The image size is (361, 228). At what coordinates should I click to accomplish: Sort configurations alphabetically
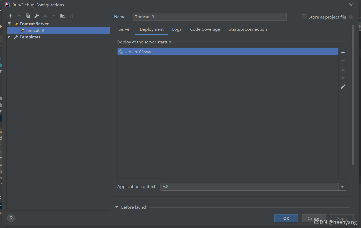coord(71,16)
